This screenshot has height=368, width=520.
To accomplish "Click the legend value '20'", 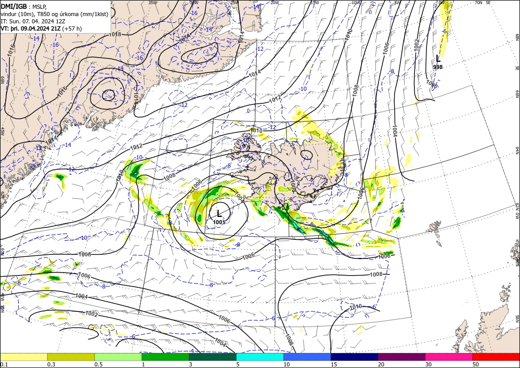I will tap(381, 364).
